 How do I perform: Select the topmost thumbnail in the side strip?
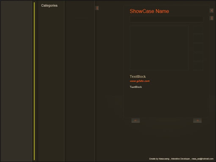(198, 30)
